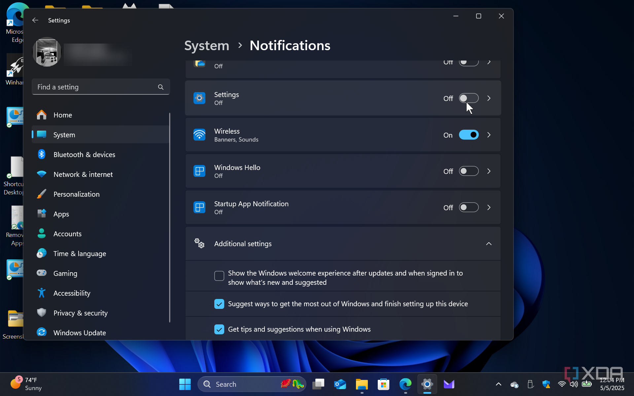Image resolution: width=634 pixels, height=396 pixels.
Task: Click the Find a setting search box
Action: (x=101, y=87)
